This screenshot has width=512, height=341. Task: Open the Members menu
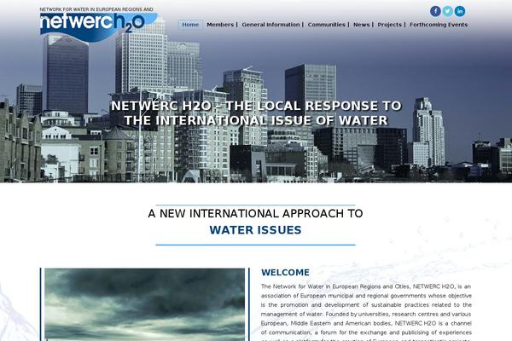[x=220, y=25]
